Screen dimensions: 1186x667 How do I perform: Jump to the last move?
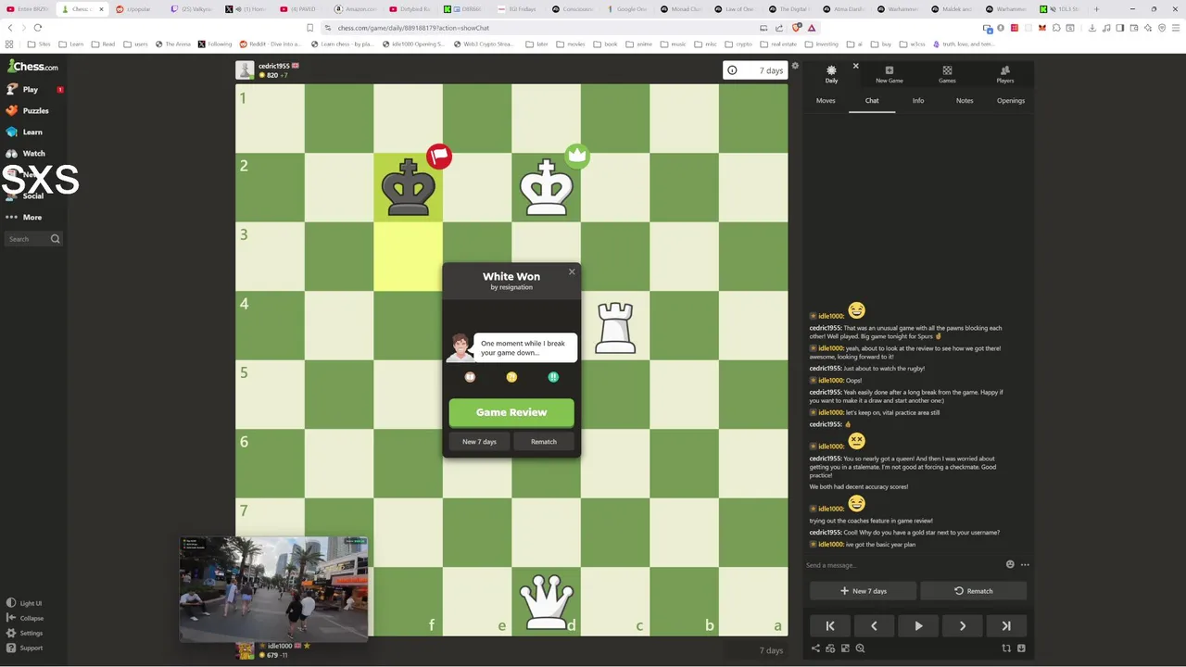(1006, 626)
